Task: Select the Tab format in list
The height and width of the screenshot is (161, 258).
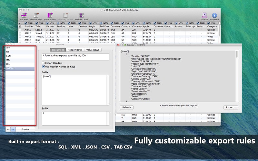Action: 20,52
